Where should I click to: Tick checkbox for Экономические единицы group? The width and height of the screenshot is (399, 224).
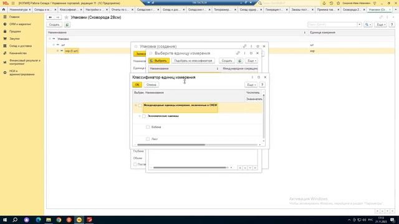point(144,116)
